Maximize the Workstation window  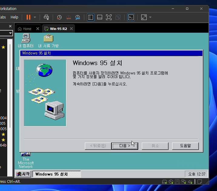[x=187, y=8]
